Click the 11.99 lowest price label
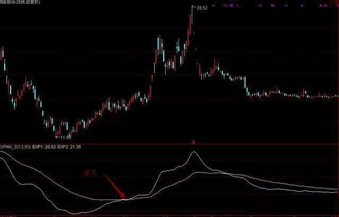 (x=65, y=138)
